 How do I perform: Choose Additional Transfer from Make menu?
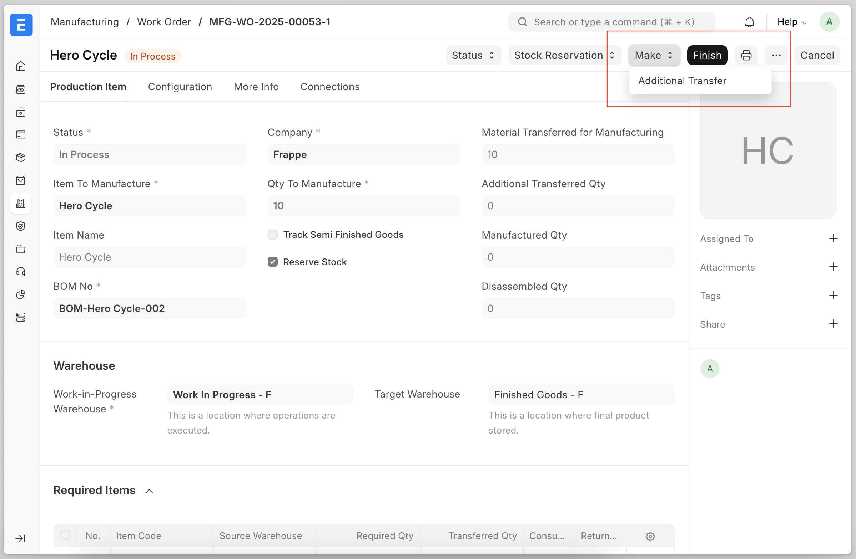[x=682, y=81]
